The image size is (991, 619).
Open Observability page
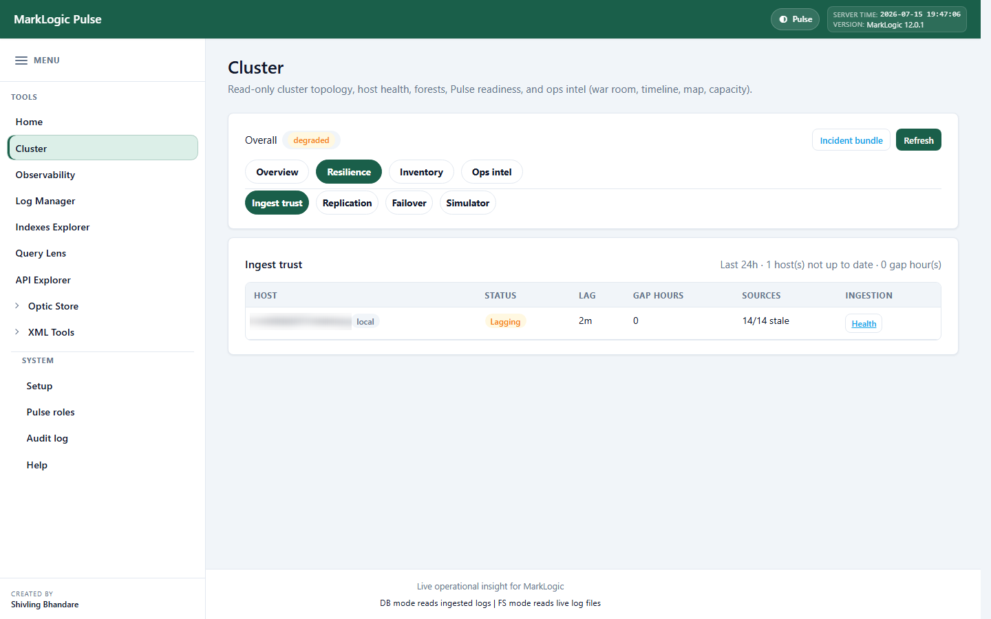103,175
